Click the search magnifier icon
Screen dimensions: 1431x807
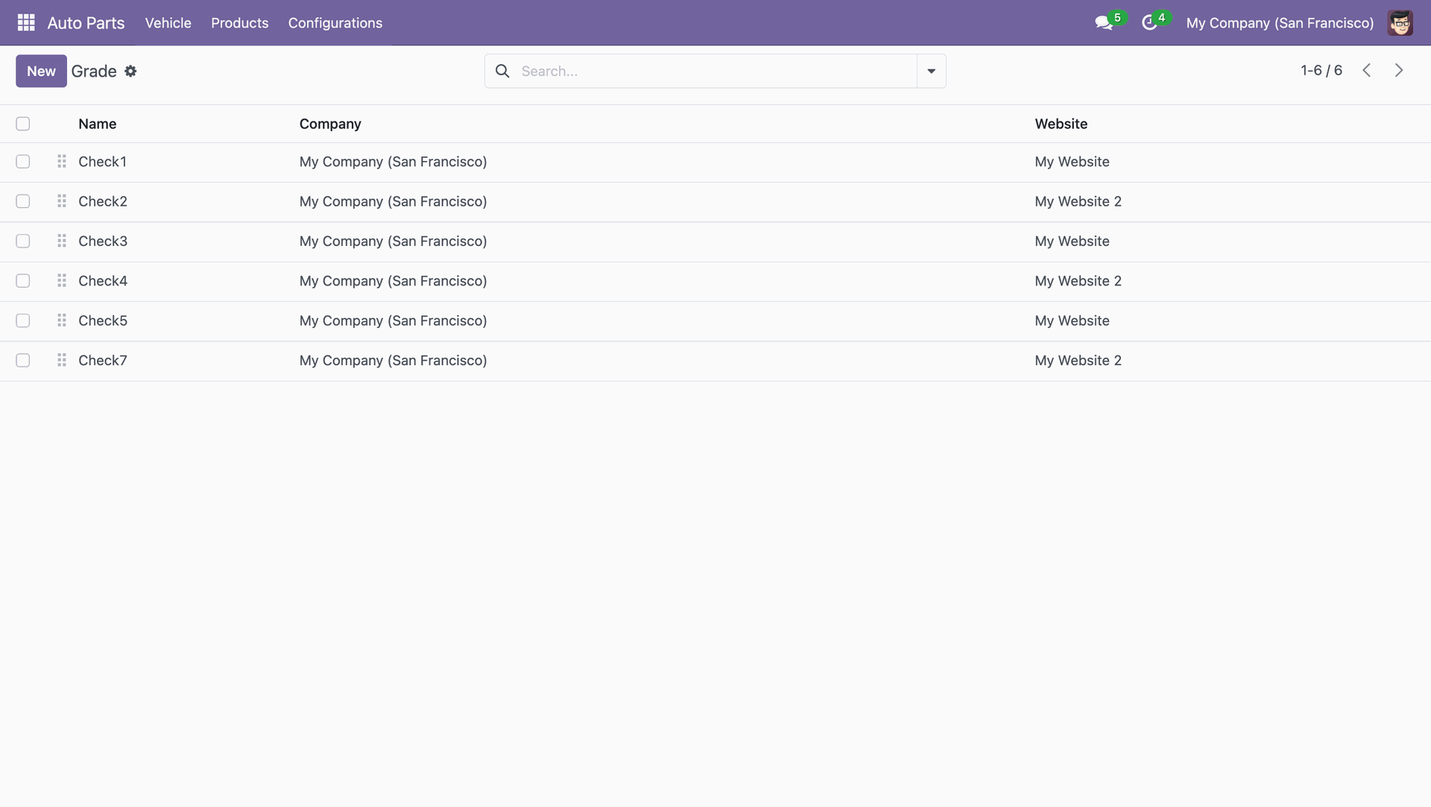tap(502, 71)
